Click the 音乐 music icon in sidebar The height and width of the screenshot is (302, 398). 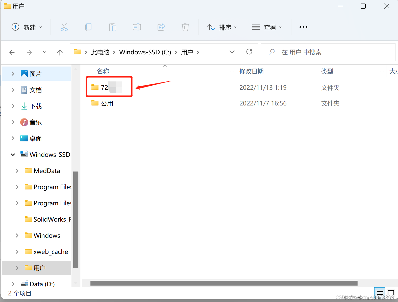click(x=24, y=122)
